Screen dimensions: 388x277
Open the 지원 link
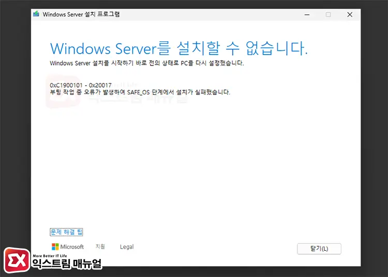[x=100, y=247]
